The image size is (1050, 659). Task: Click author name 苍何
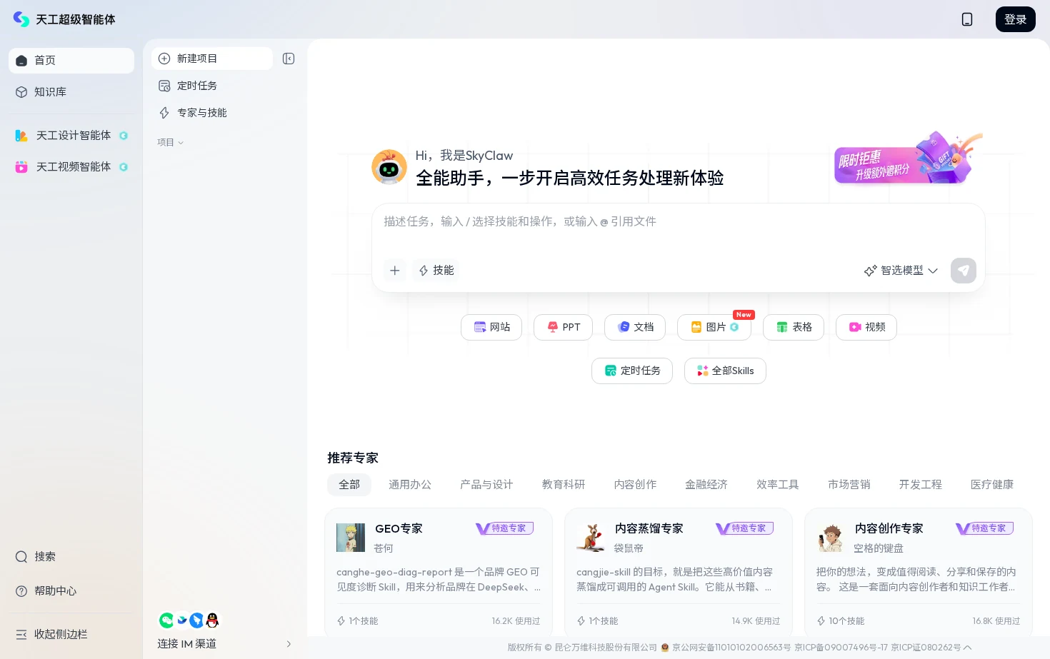tap(384, 548)
